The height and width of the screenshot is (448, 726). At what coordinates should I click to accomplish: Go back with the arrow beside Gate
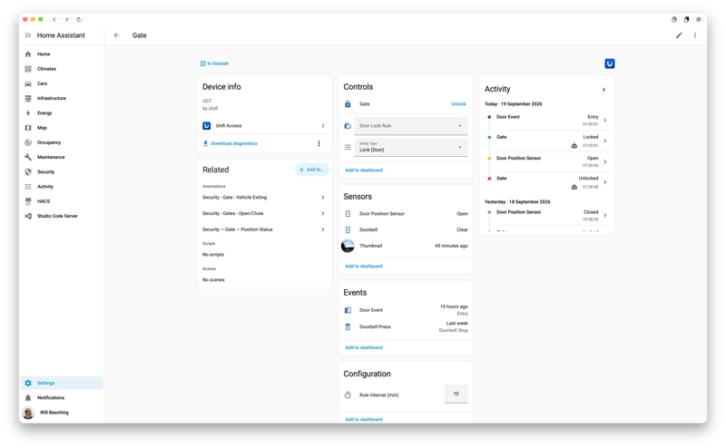(117, 35)
